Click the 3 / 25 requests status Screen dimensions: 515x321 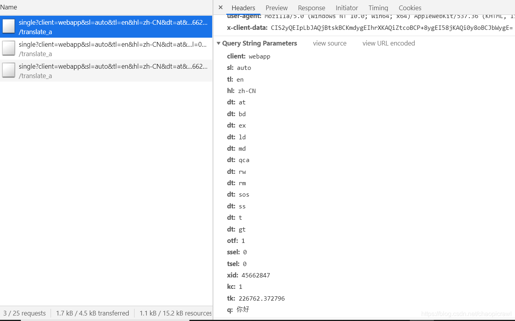(x=24, y=313)
